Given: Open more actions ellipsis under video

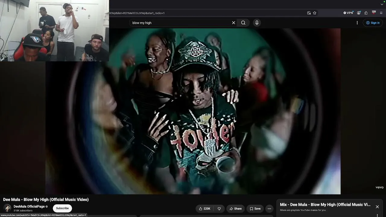Looking at the screenshot, I should click(x=269, y=209).
